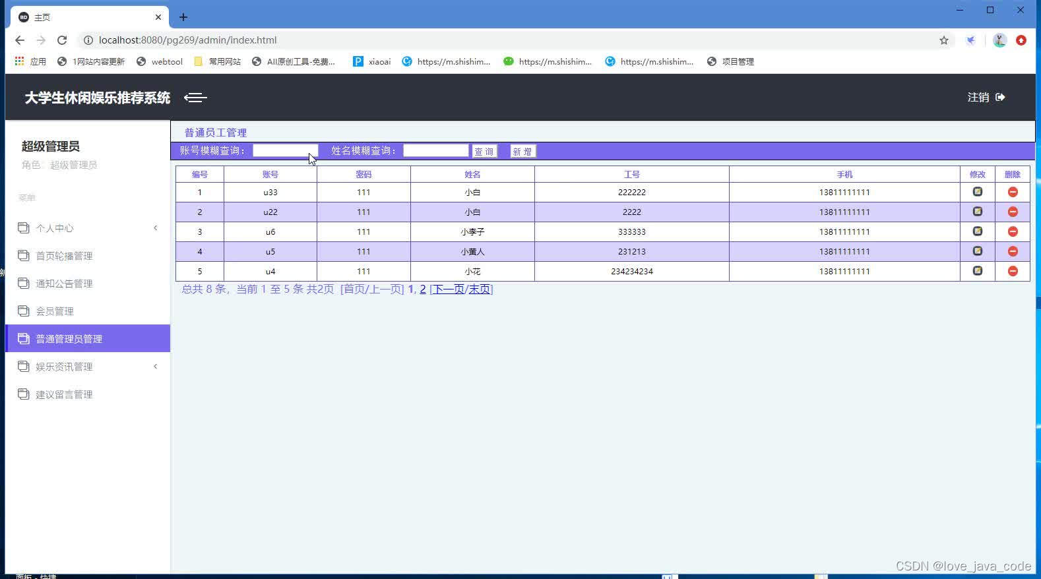Click the edit icon for account u5

point(978,251)
